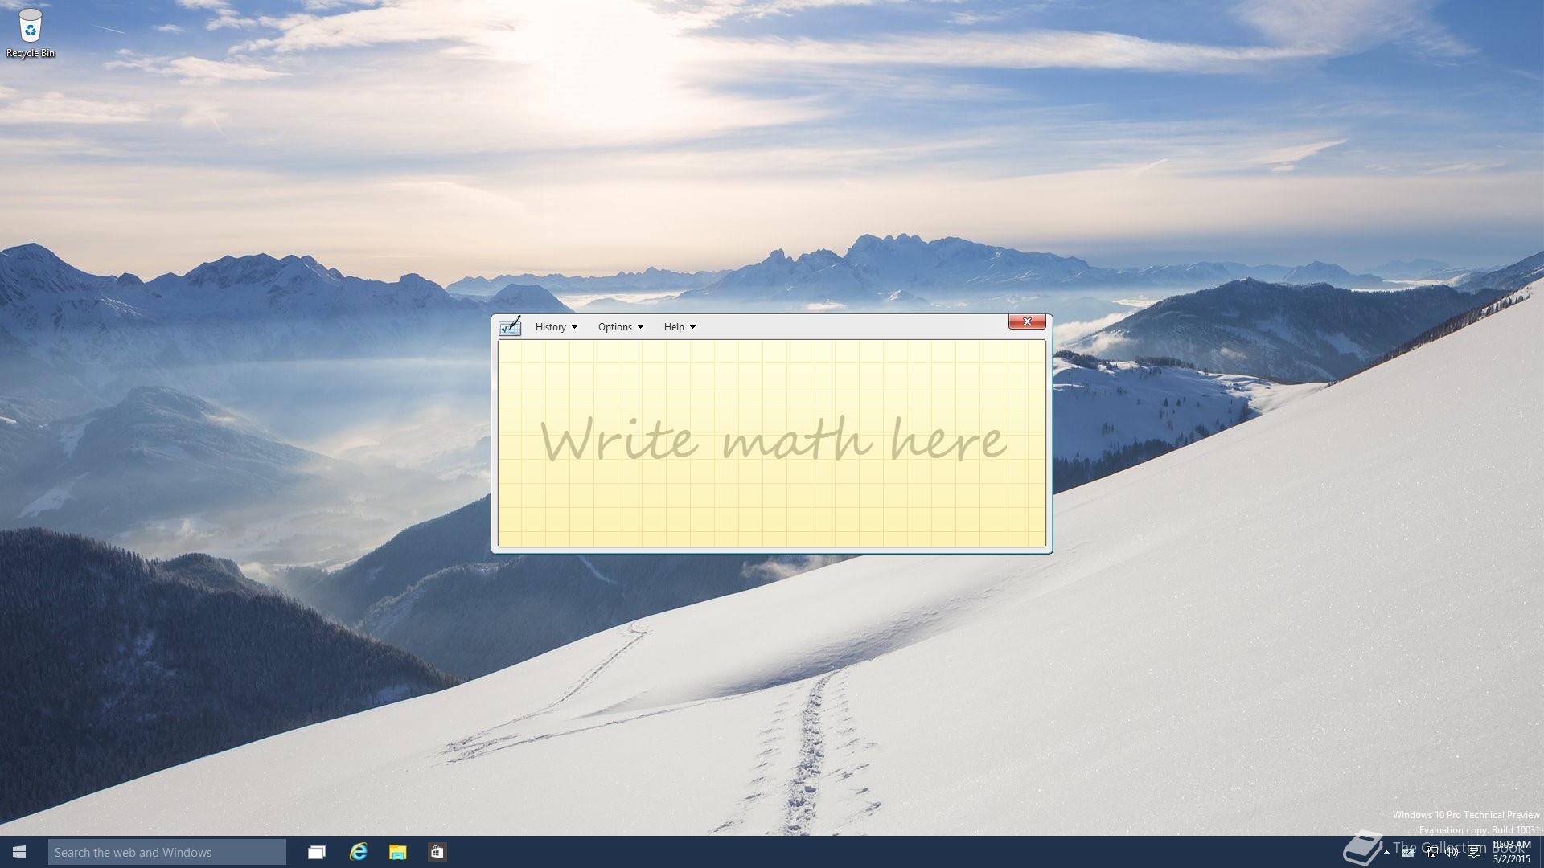This screenshot has height=868, width=1544.
Task: Open the Store app on the taskbar
Action: (437, 852)
